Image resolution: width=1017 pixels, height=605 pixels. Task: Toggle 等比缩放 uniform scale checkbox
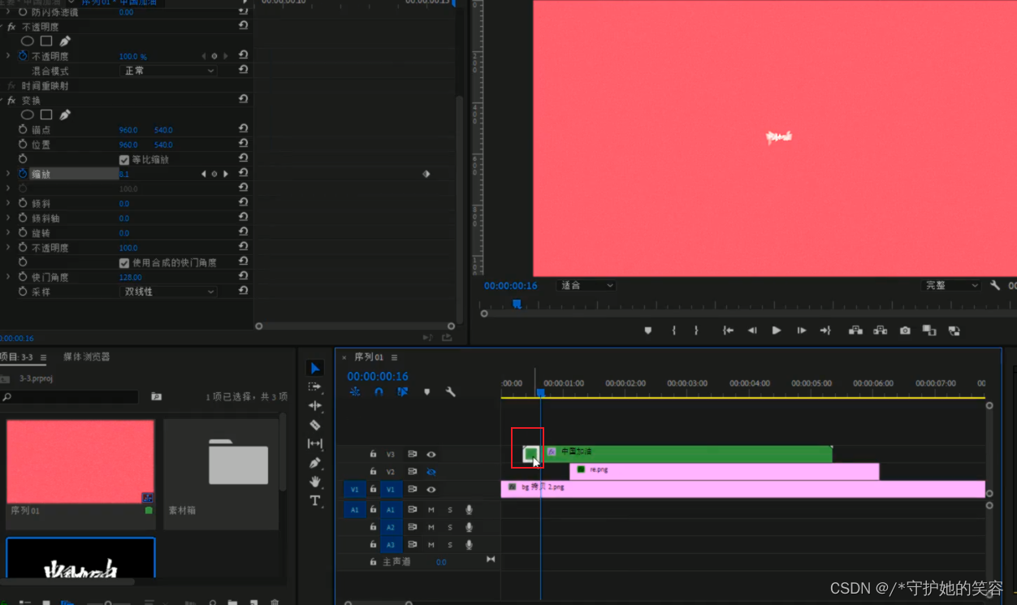(124, 159)
